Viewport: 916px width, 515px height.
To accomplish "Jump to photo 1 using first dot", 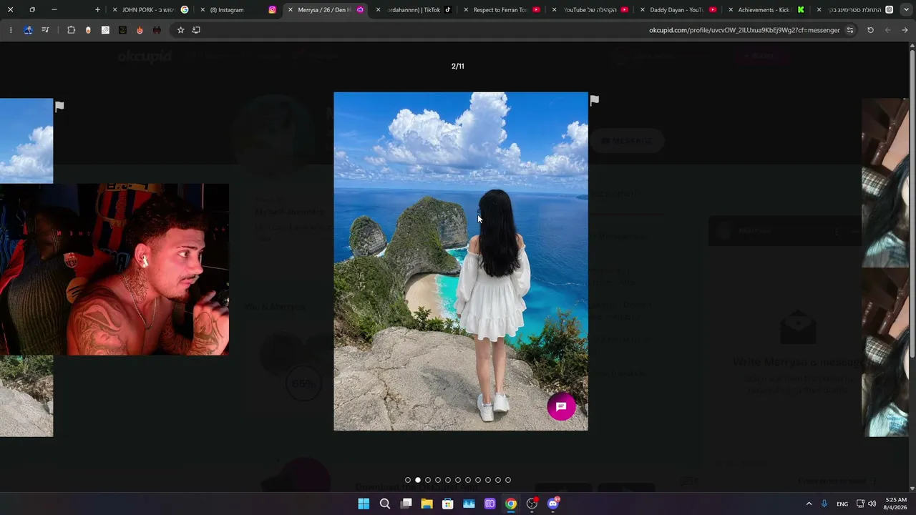I will pyautogui.click(x=408, y=480).
